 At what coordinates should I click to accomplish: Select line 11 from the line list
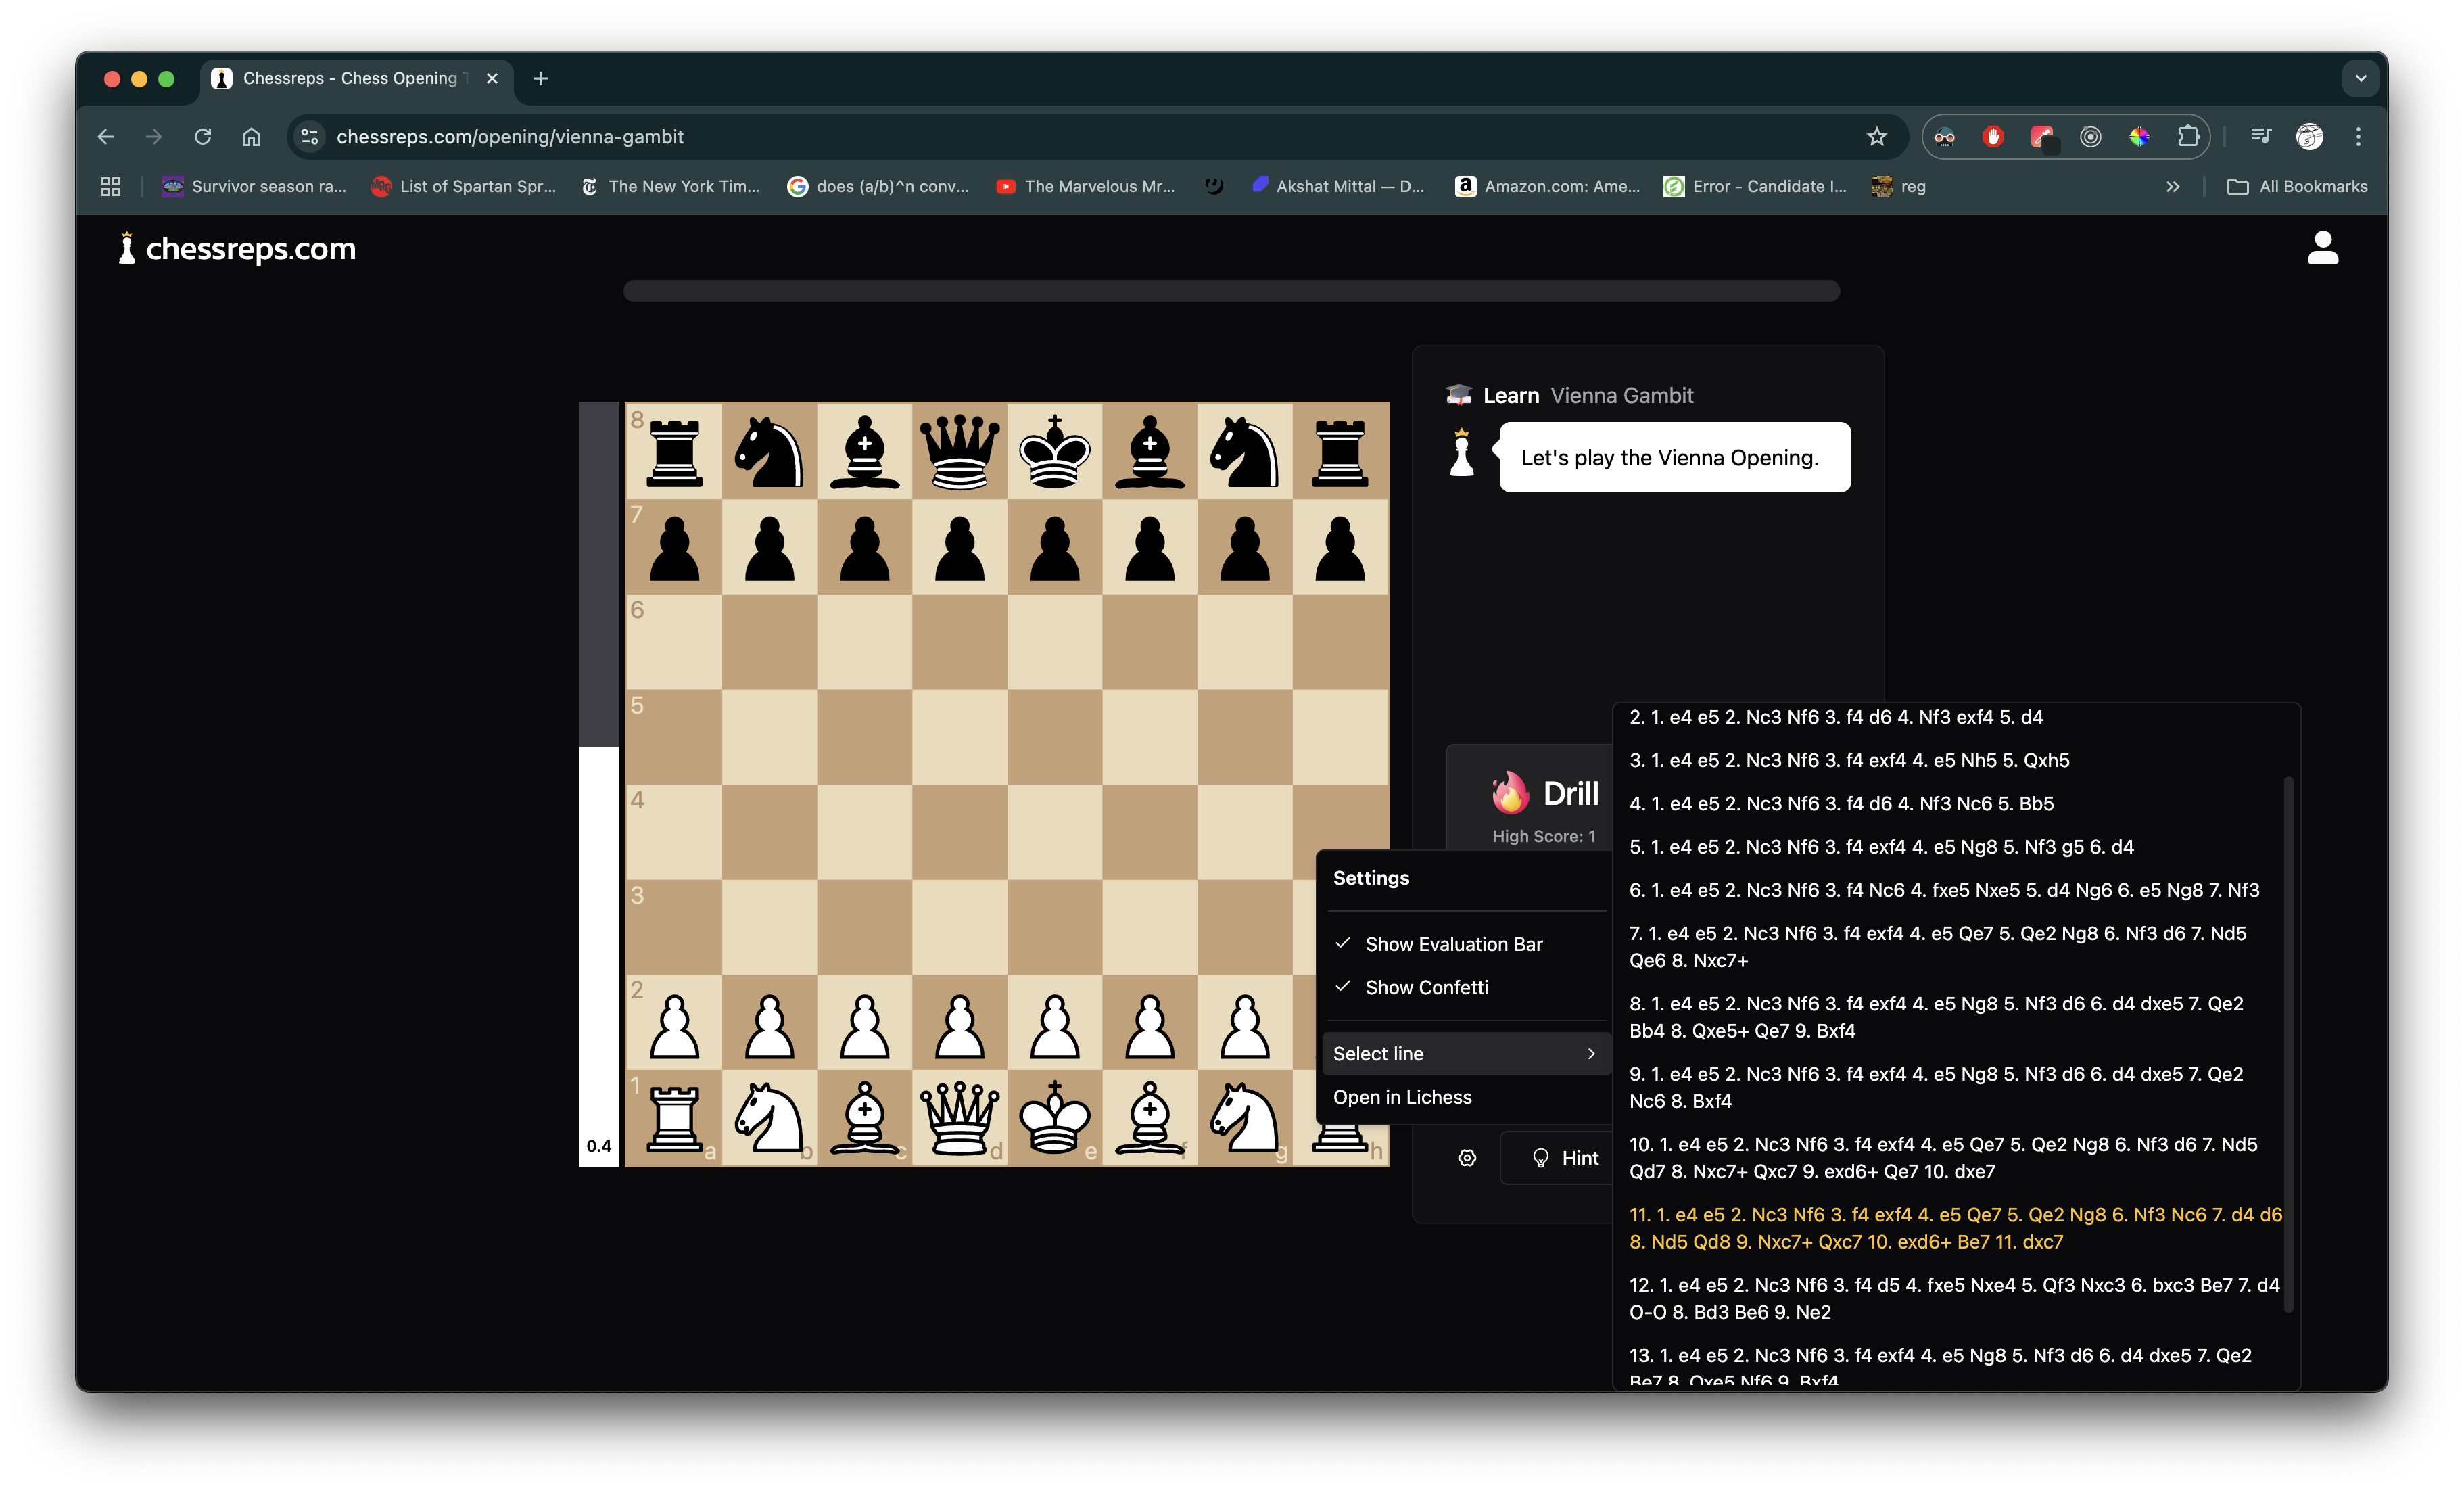tap(1950, 1228)
